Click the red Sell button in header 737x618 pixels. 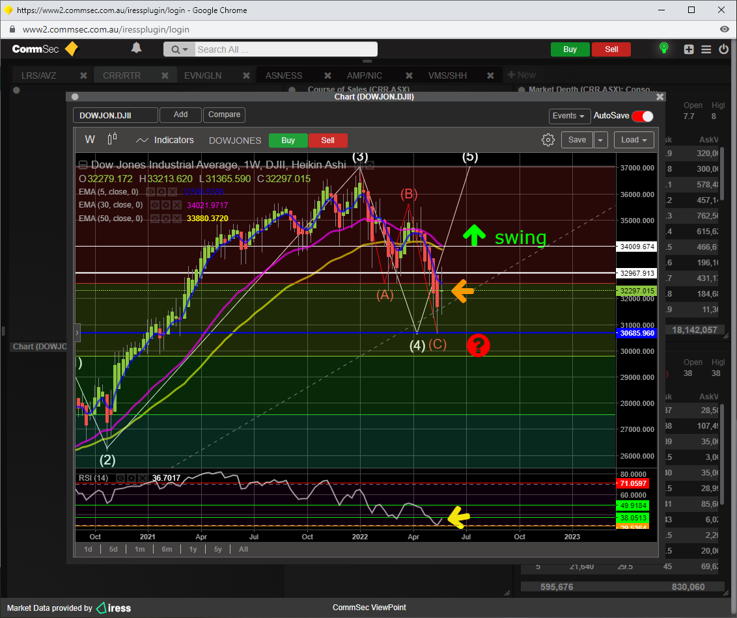click(x=611, y=49)
